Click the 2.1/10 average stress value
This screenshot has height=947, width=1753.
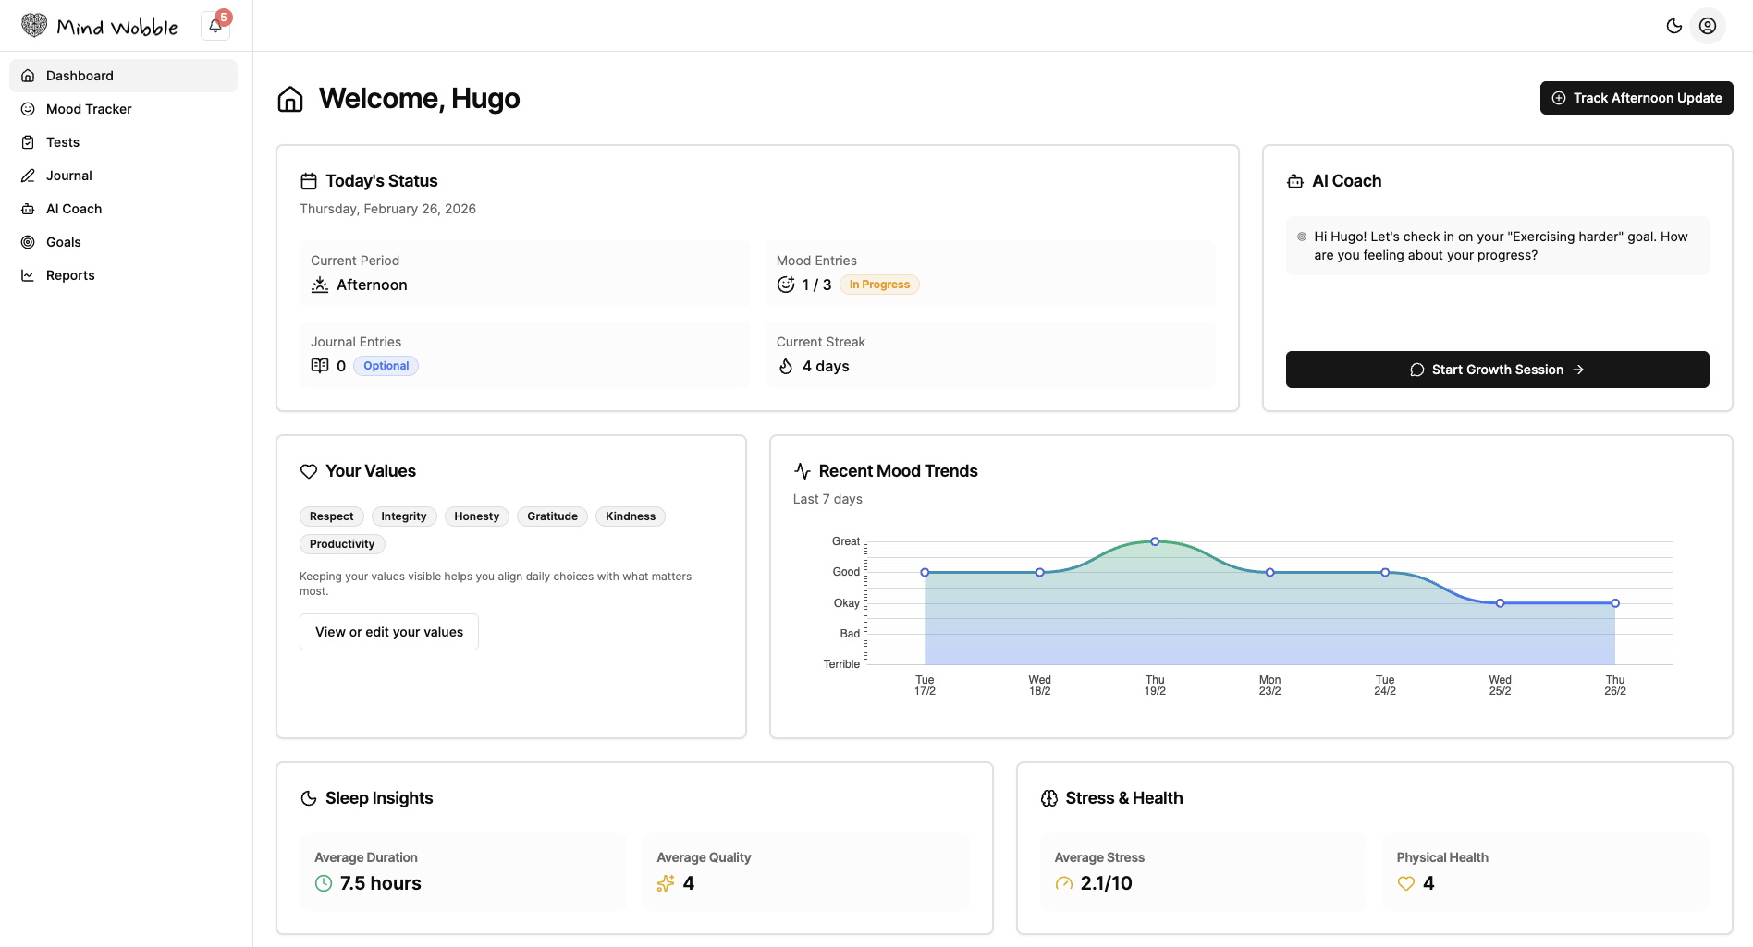pos(1106,883)
